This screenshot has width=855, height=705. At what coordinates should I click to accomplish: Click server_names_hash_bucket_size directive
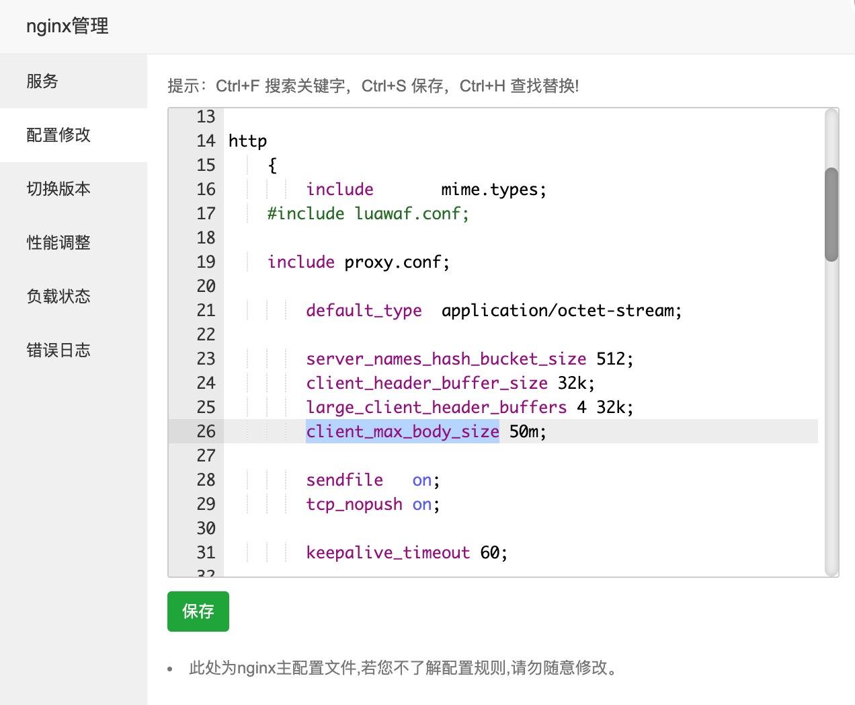pyautogui.click(x=446, y=359)
